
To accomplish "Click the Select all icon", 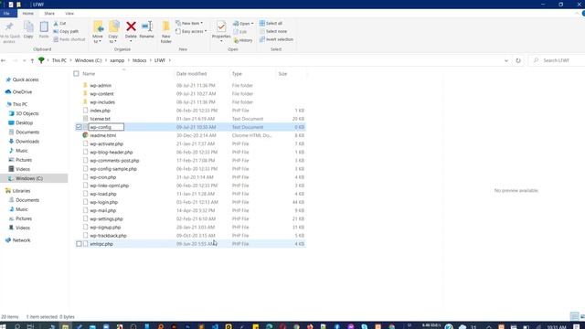I will tap(262, 23).
